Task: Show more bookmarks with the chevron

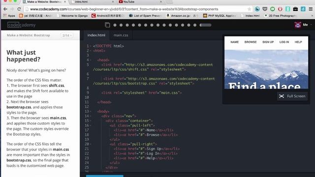Action: 312,16
